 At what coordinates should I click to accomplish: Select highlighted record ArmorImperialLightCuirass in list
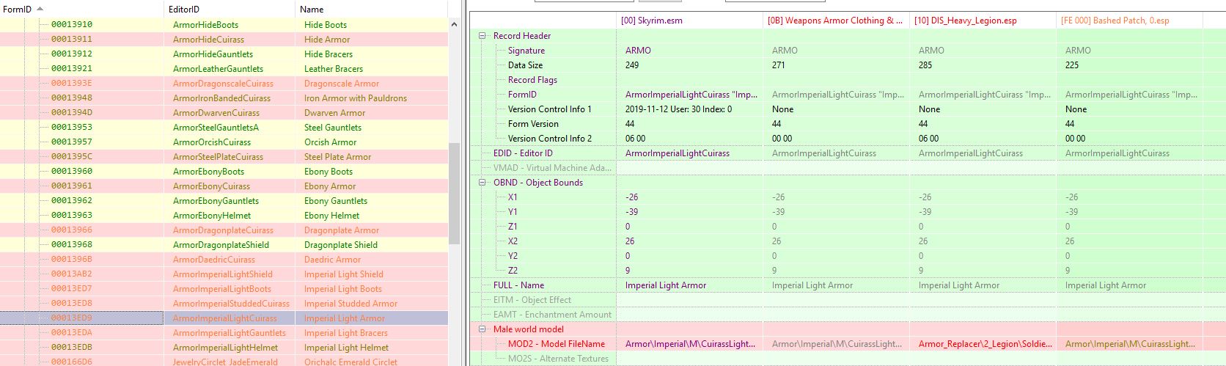coord(224,318)
